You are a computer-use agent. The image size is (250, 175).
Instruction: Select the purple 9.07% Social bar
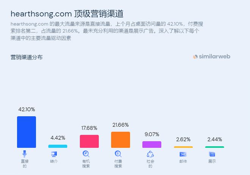click(x=152, y=144)
